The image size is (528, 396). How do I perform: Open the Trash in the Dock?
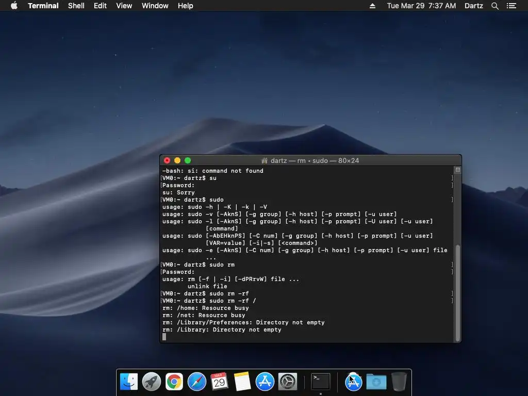coord(399,382)
